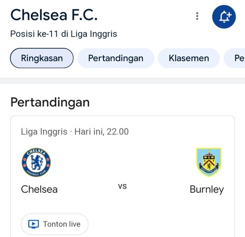The image size is (245, 237).
Task: Open the Klasemen tab
Action: pyautogui.click(x=189, y=58)
